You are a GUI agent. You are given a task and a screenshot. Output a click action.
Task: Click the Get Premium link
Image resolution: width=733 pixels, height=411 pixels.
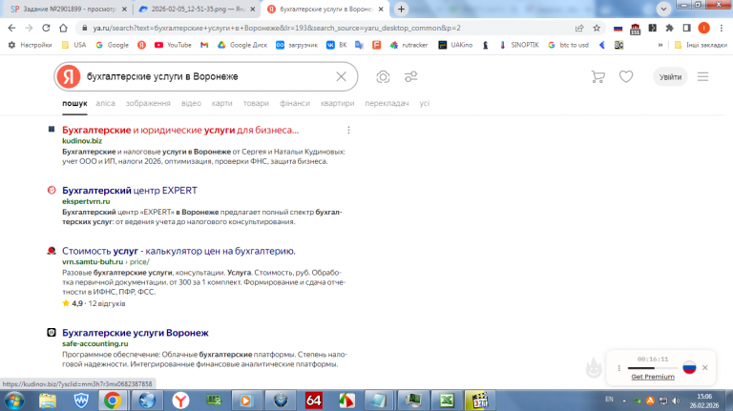[653, 377]
